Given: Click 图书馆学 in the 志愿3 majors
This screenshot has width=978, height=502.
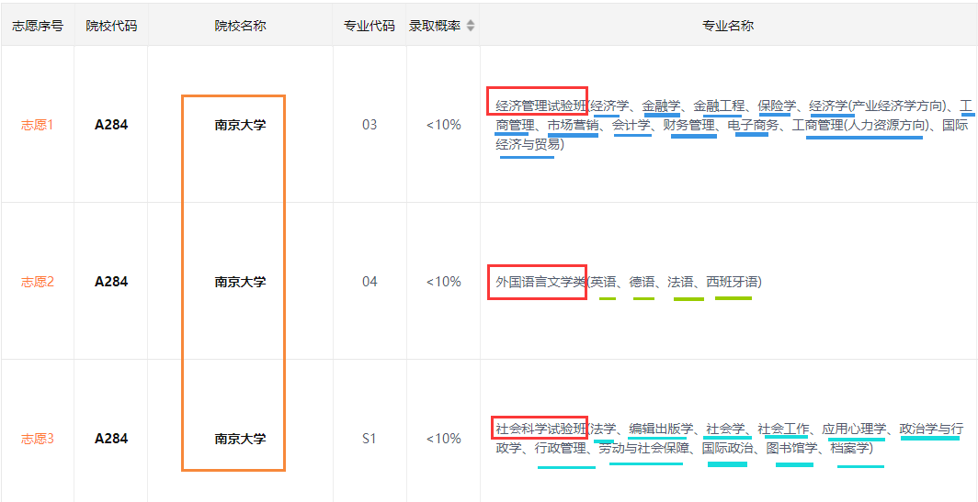Looking at the screenshot, I should (x=791, y=449).
